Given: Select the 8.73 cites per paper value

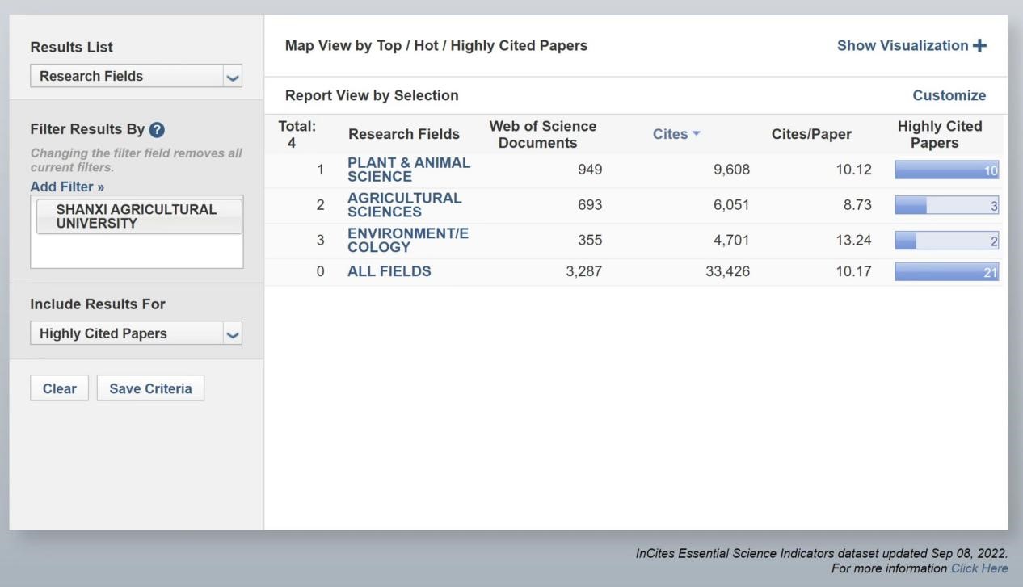Looking at the screenshot, I should [857, 205].
